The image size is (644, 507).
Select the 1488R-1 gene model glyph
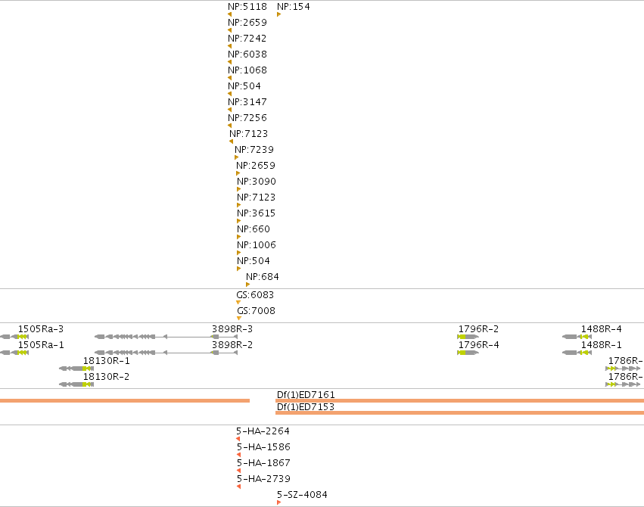pos(577,353)
